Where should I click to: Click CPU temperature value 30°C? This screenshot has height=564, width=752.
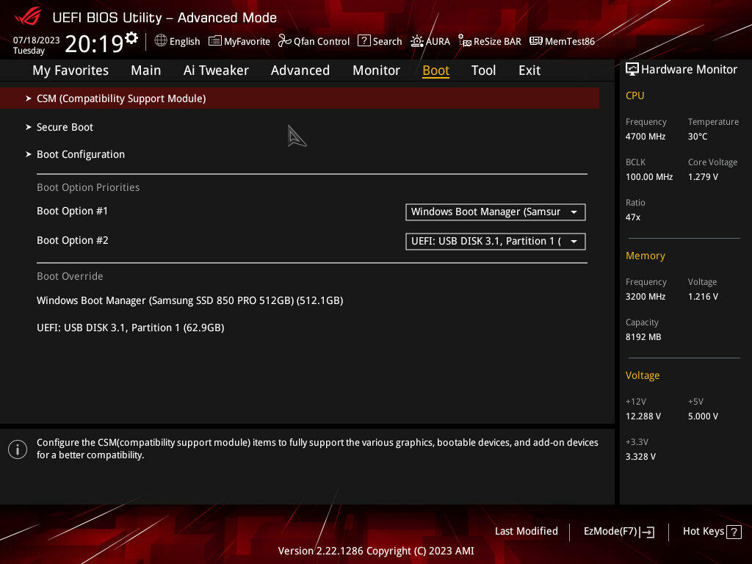(698, 136)
